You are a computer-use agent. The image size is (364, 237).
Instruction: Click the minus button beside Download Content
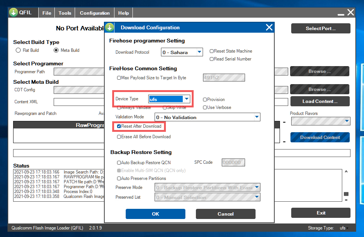[x=284, y=142]
